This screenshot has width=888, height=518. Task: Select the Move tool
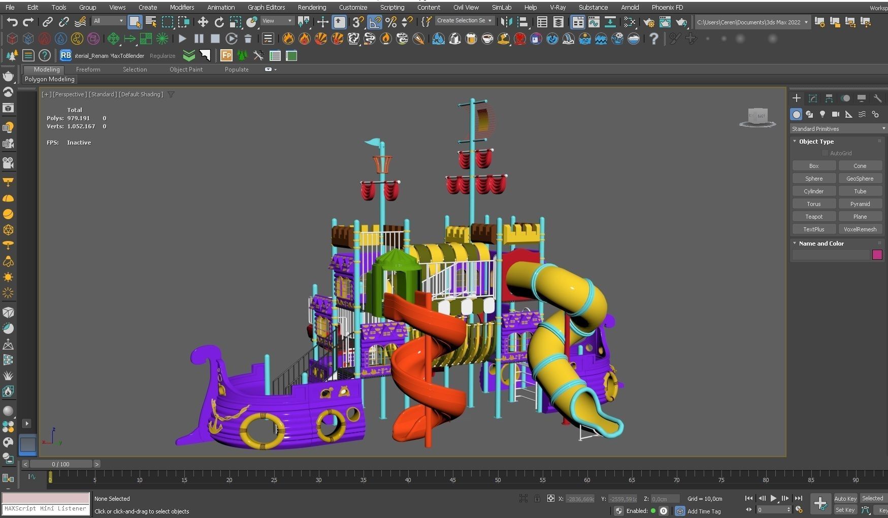(203, 22)
